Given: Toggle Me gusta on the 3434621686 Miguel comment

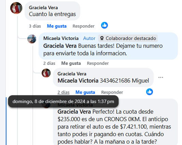Looking at the screenshot, I should (85, 92).
